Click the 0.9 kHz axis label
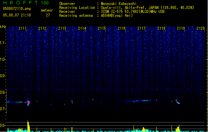The image size is (208, 132). pos(3,76)
